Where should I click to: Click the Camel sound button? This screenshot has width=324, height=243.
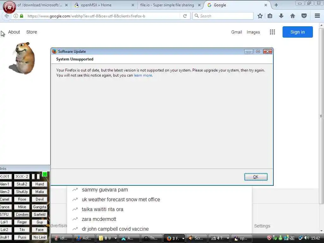pyautogui.click(x=5, y=199)
